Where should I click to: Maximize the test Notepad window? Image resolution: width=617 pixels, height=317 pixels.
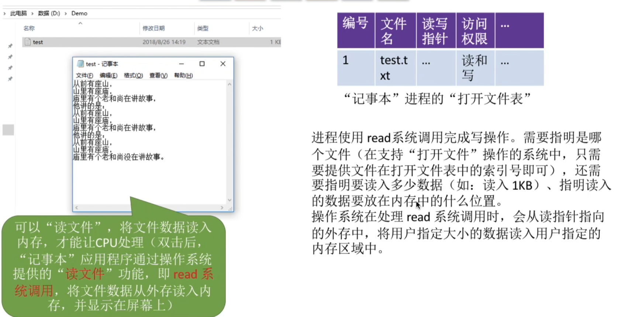[x=202, y=64]
